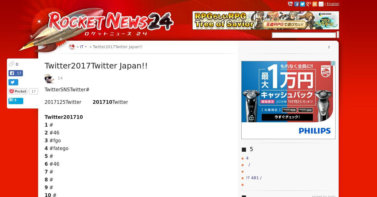The image size is (377, 197).
Task: Click the ad info icon on Philips ad
Action: coord(333,63)
